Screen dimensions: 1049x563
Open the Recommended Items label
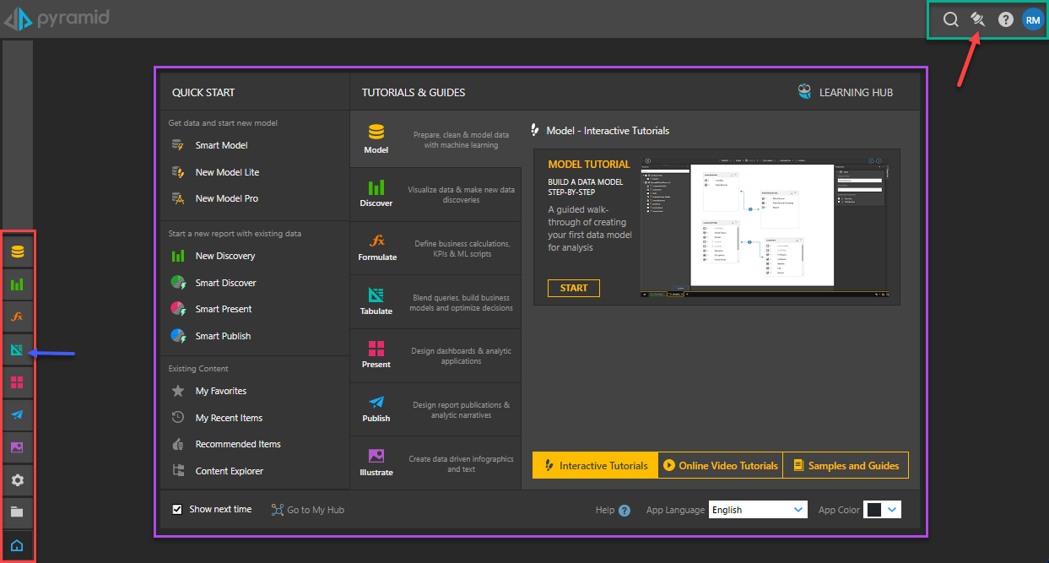[238, 444]
